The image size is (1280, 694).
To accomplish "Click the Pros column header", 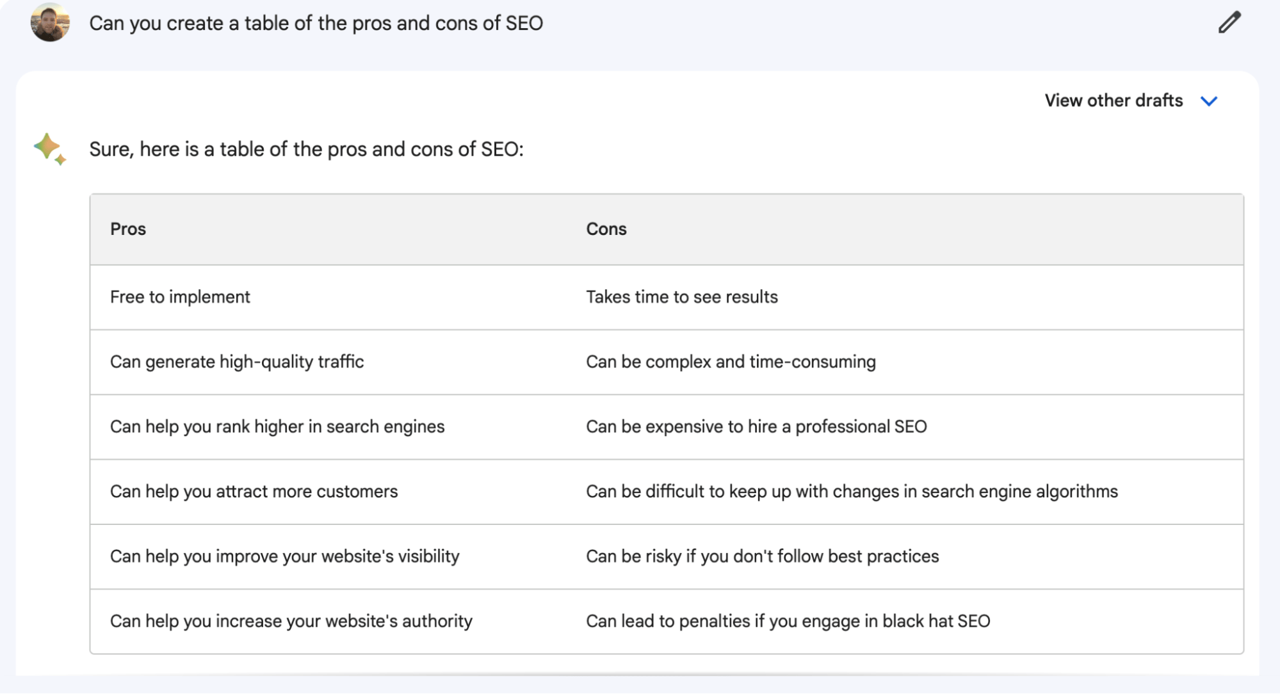I will (128, 228).
